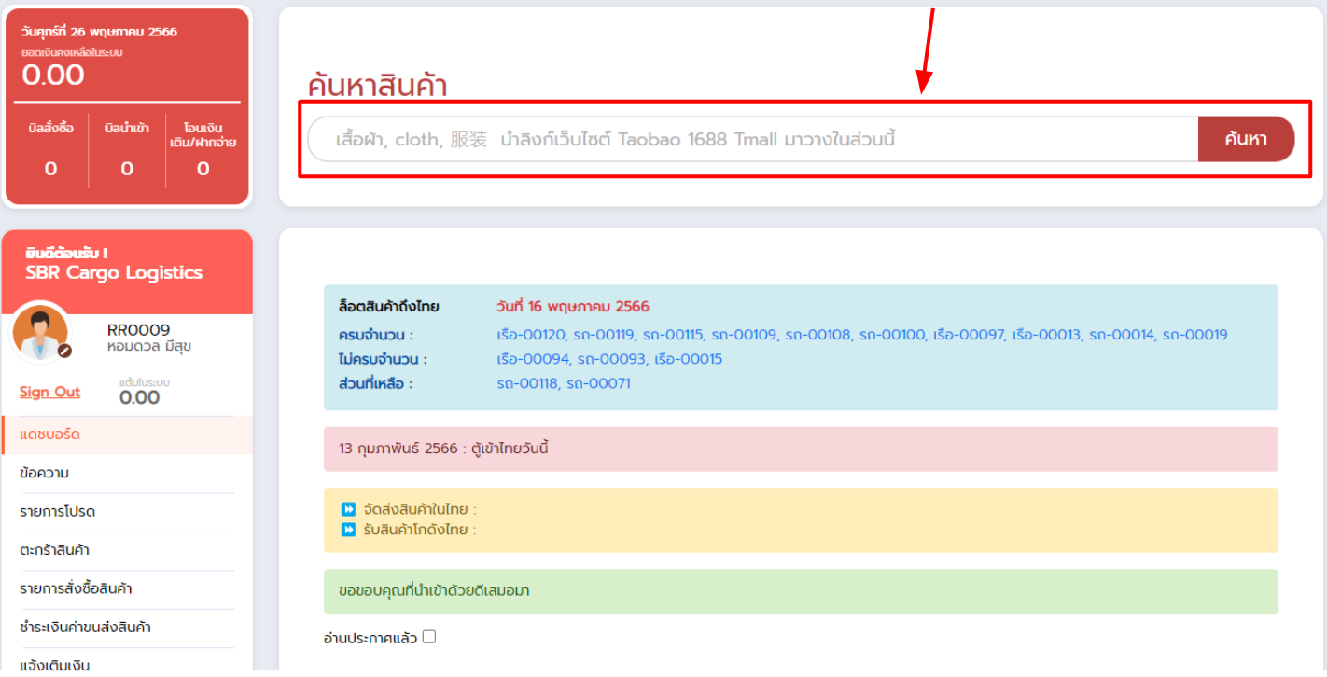Sign out of the account
Image resolution: width=1327 pixels, height=677 pixels.
point(49,392)
